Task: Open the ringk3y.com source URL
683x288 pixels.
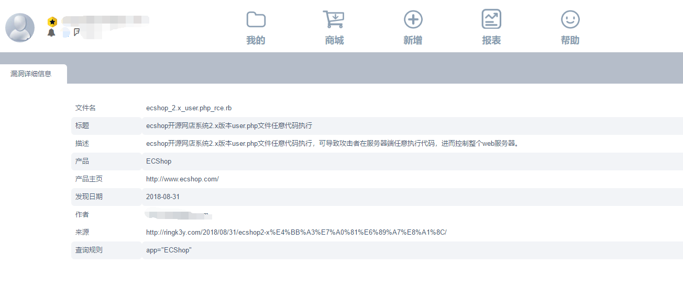Action: [296, 232]
